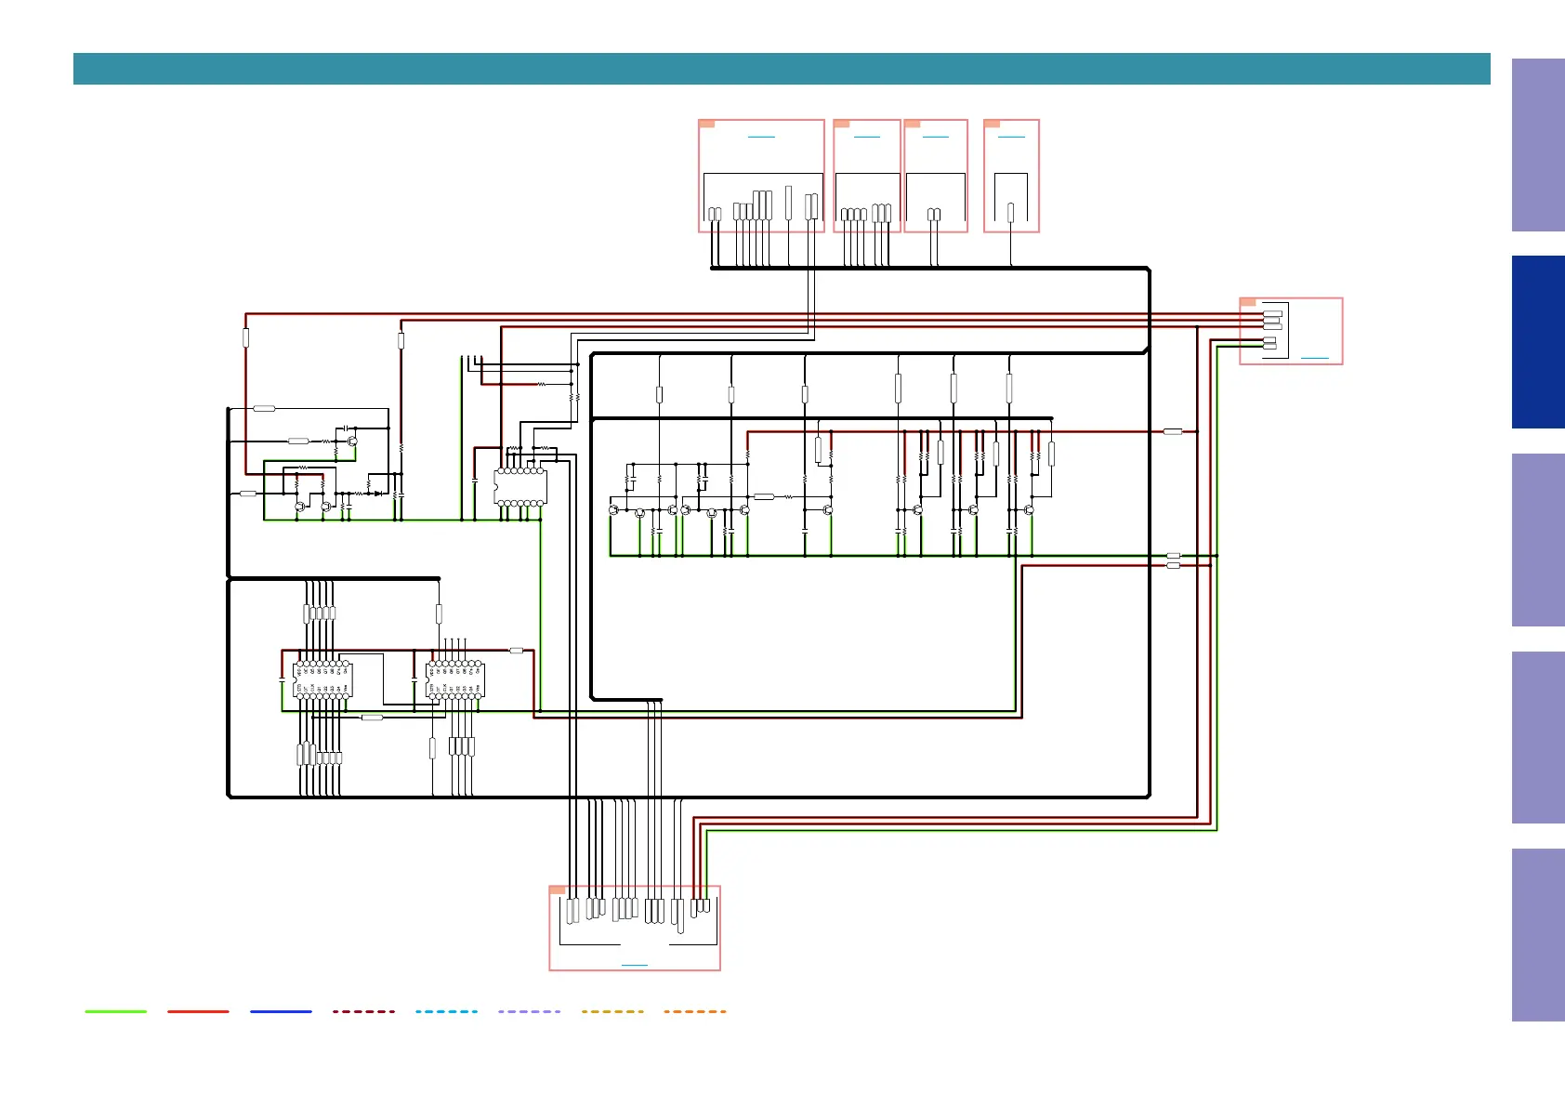Click the dashed cyan legend line
Screen dimensions: 1565x1107
(446, 1011)
